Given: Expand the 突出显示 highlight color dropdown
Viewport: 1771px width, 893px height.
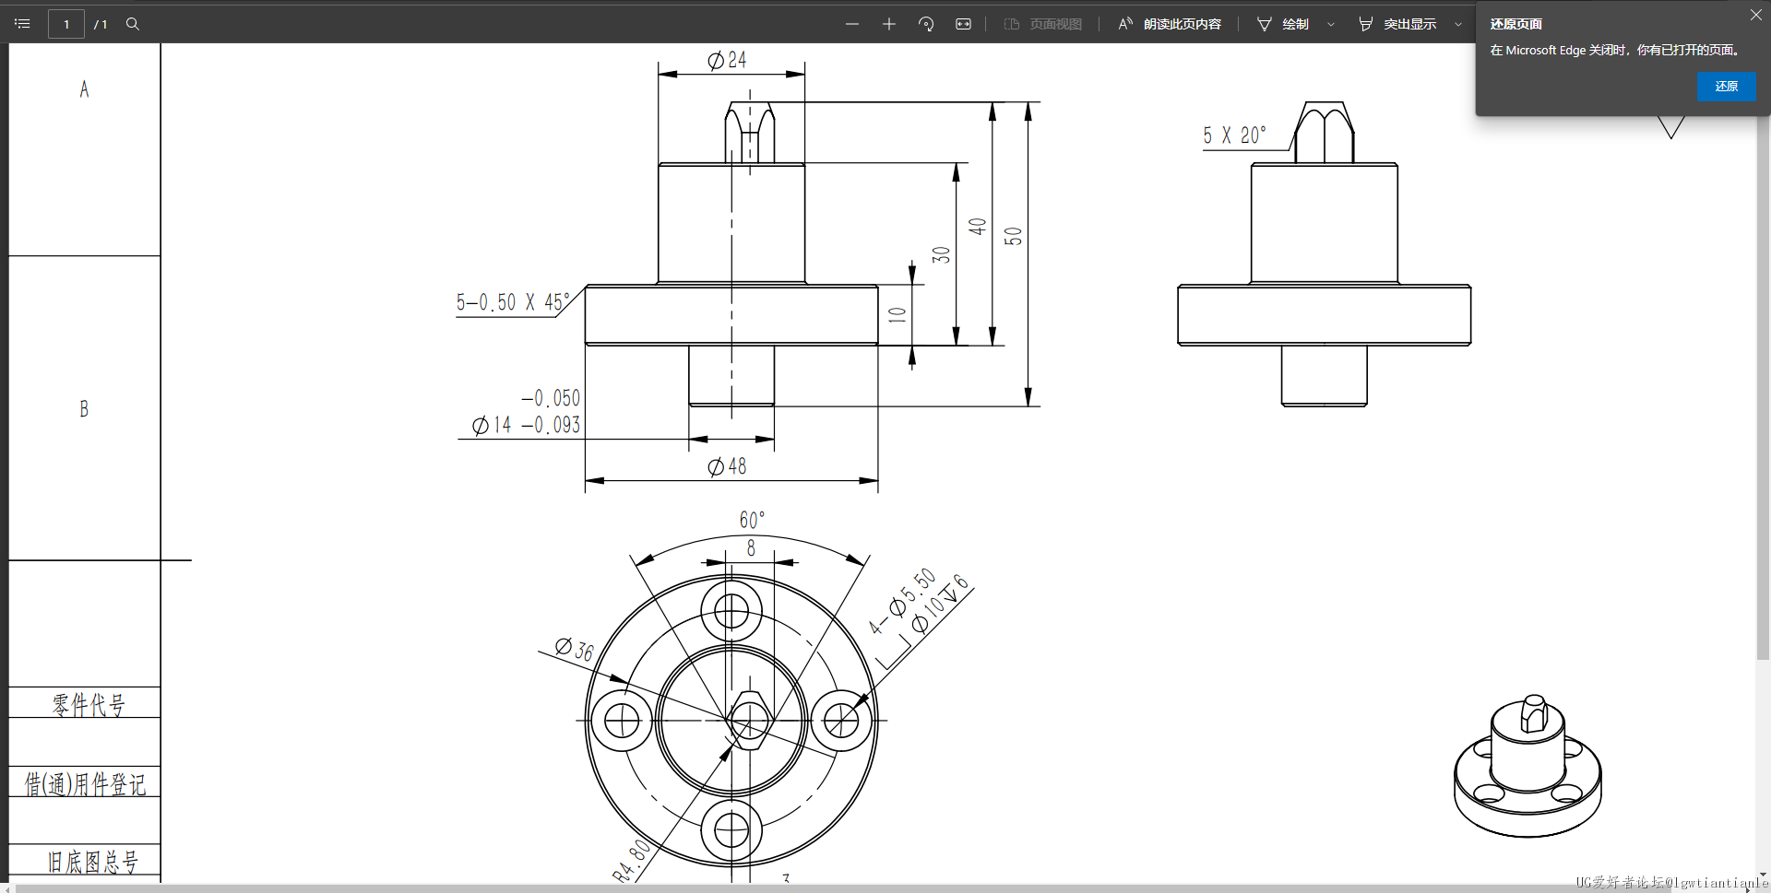Looking at the screenshot, I should tap(1458, 24).
